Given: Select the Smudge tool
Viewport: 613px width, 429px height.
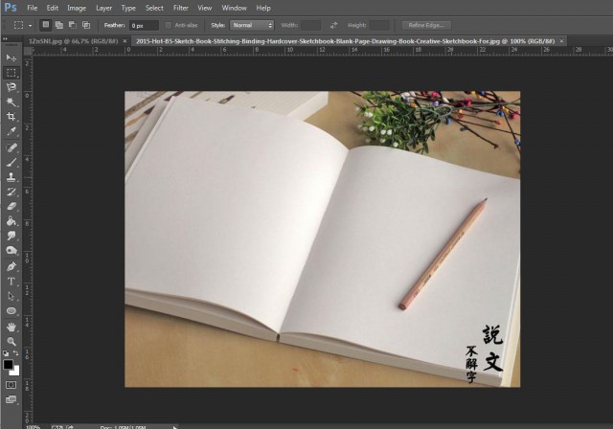Looking at the screenshot, I should click(x=11, y=236).
